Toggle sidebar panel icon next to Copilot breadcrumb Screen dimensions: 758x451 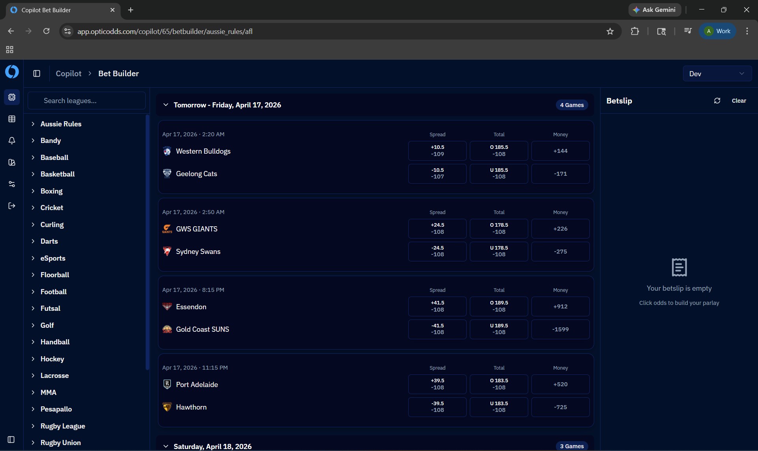pyautogui.click(x=37, y=73)
